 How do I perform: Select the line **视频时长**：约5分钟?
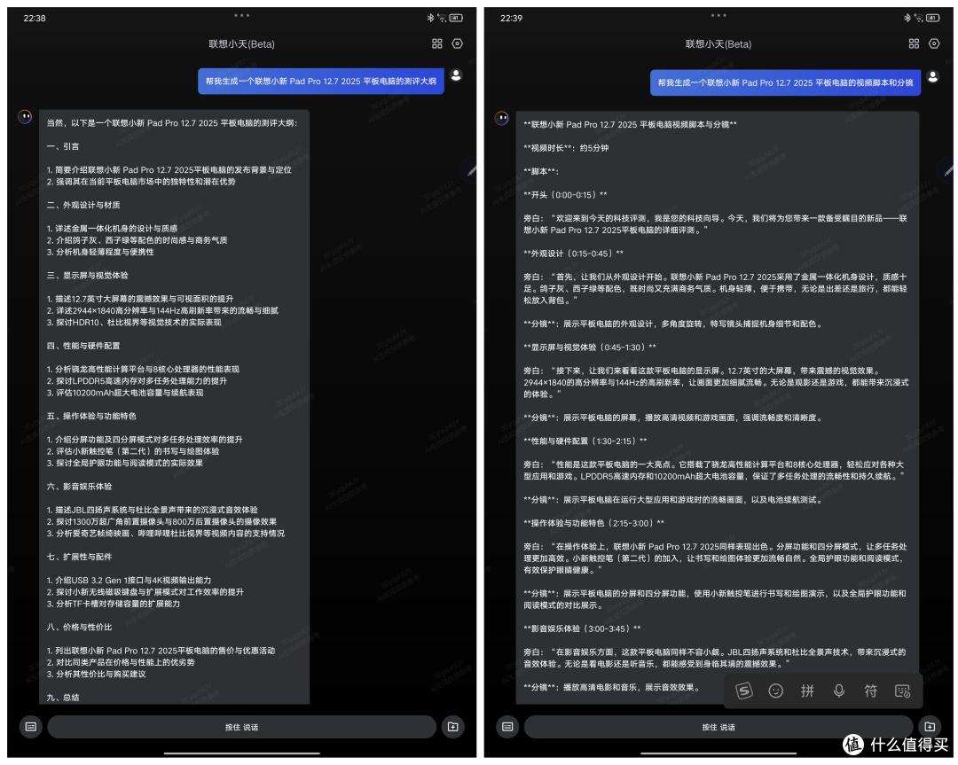[566, 148]
